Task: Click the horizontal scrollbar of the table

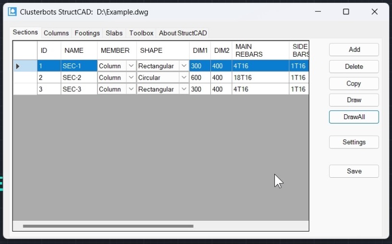Action: pos(108,226)
